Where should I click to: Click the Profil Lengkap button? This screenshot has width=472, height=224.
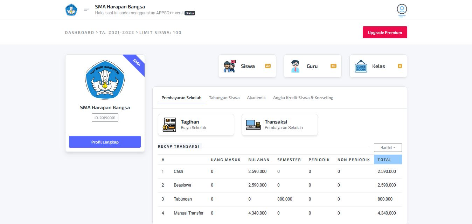tap(105, 142)
